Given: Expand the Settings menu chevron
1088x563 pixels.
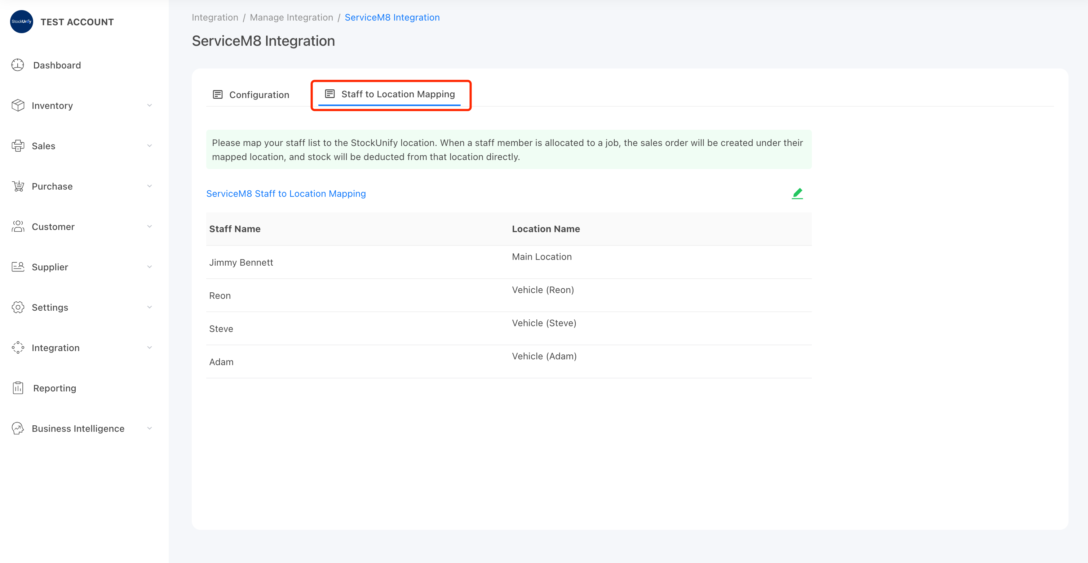Looking at the screenshot, I should click(150, 307).
